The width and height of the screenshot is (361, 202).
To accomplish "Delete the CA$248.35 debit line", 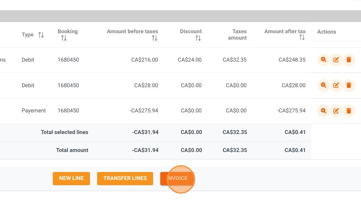I will (x=349, y=60).
